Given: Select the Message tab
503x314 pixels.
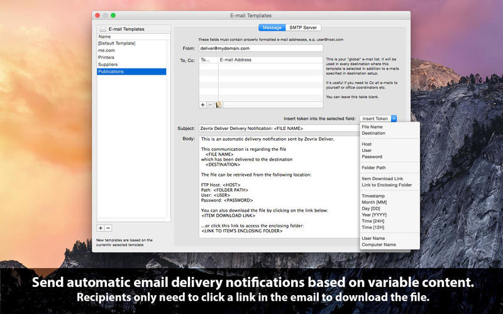Looking at the screenshot, I should 272,28.
